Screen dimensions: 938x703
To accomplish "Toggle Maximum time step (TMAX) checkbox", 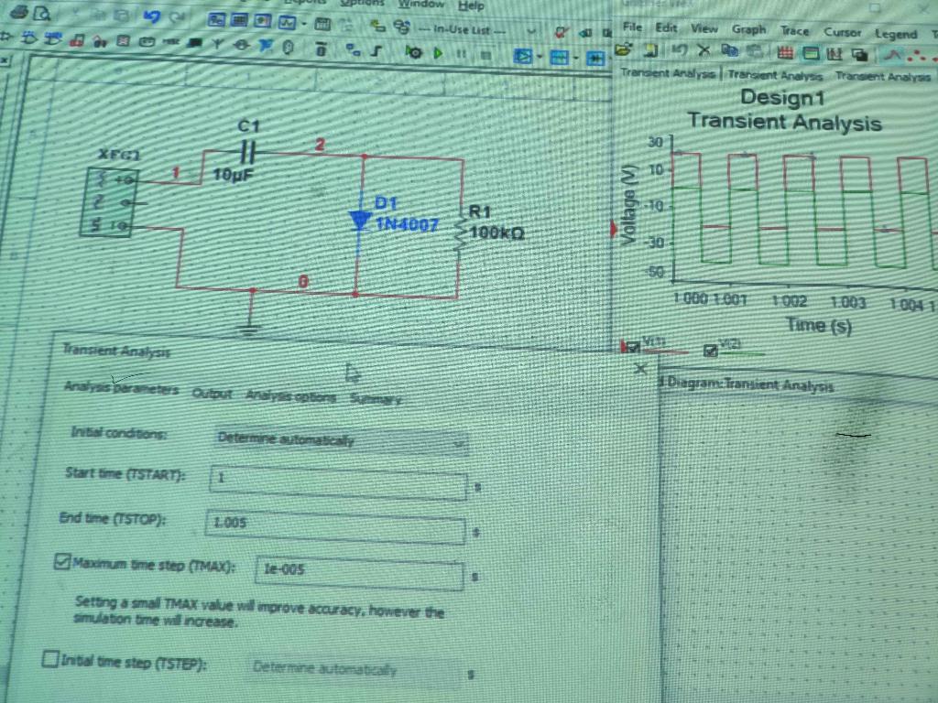I will [61, 561].
